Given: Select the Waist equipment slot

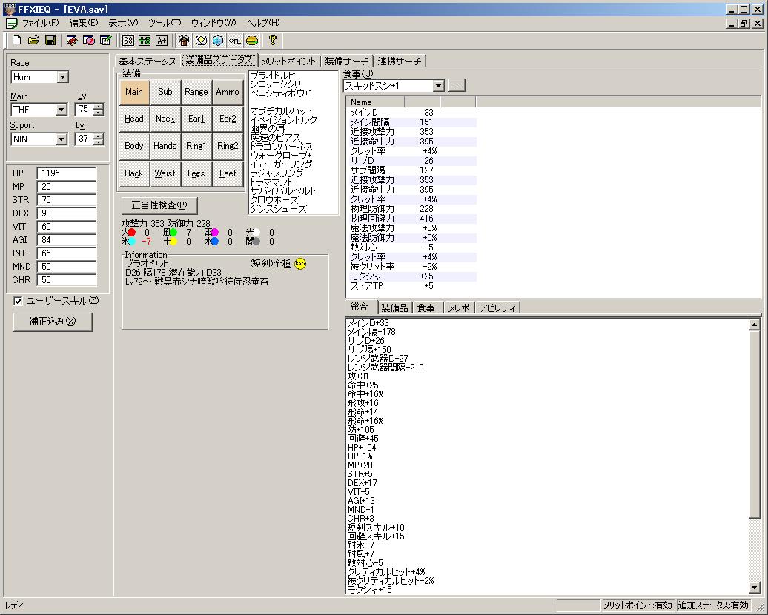Looking at the screenshot, I should [x=165, y=173].
